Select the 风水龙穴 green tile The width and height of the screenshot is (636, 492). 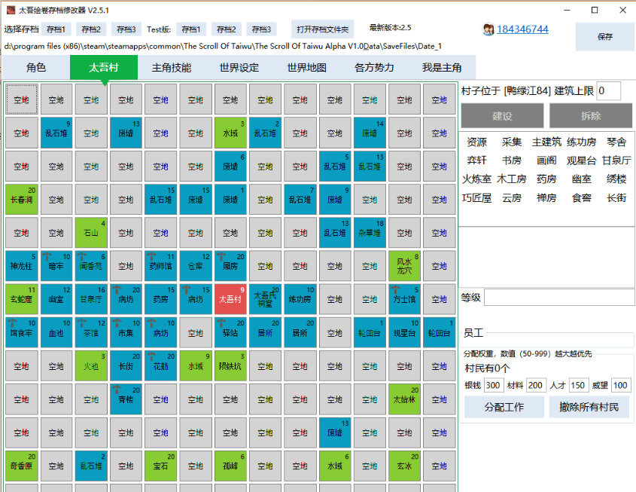[404, 266]
